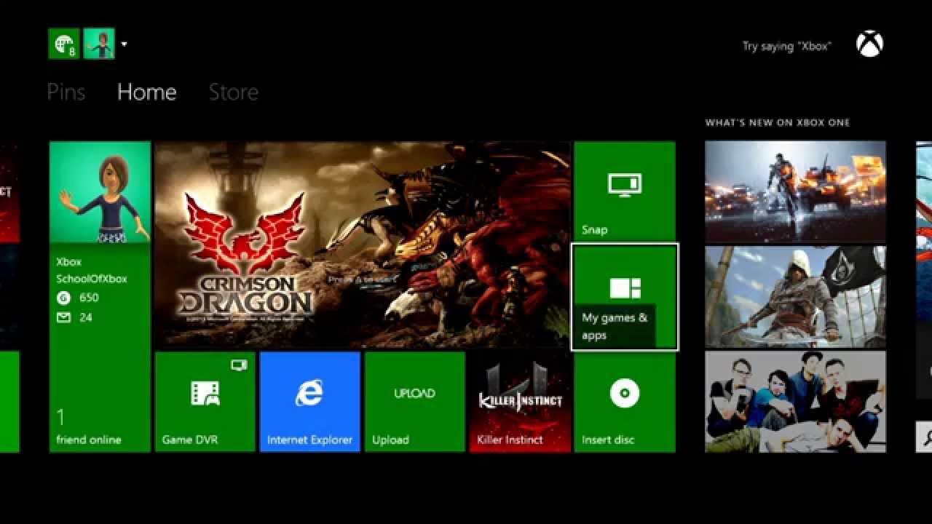This screenshot has height=524, width=932.
Task: Click the Xbox logo icon
Action: [869, 44]
